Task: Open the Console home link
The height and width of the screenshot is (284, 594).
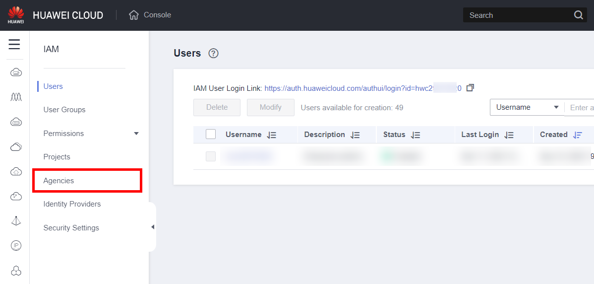Action: coord(150,15)
